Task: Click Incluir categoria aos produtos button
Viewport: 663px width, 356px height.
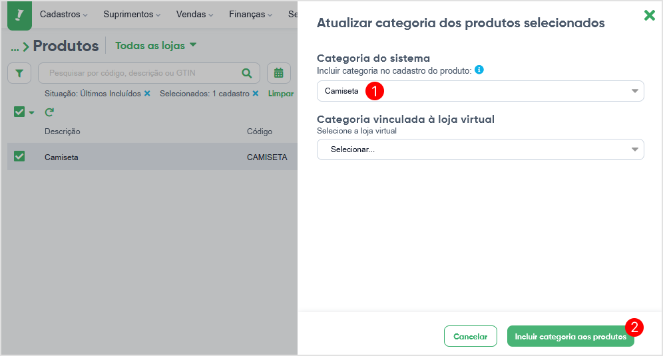Action: point(570,336)
